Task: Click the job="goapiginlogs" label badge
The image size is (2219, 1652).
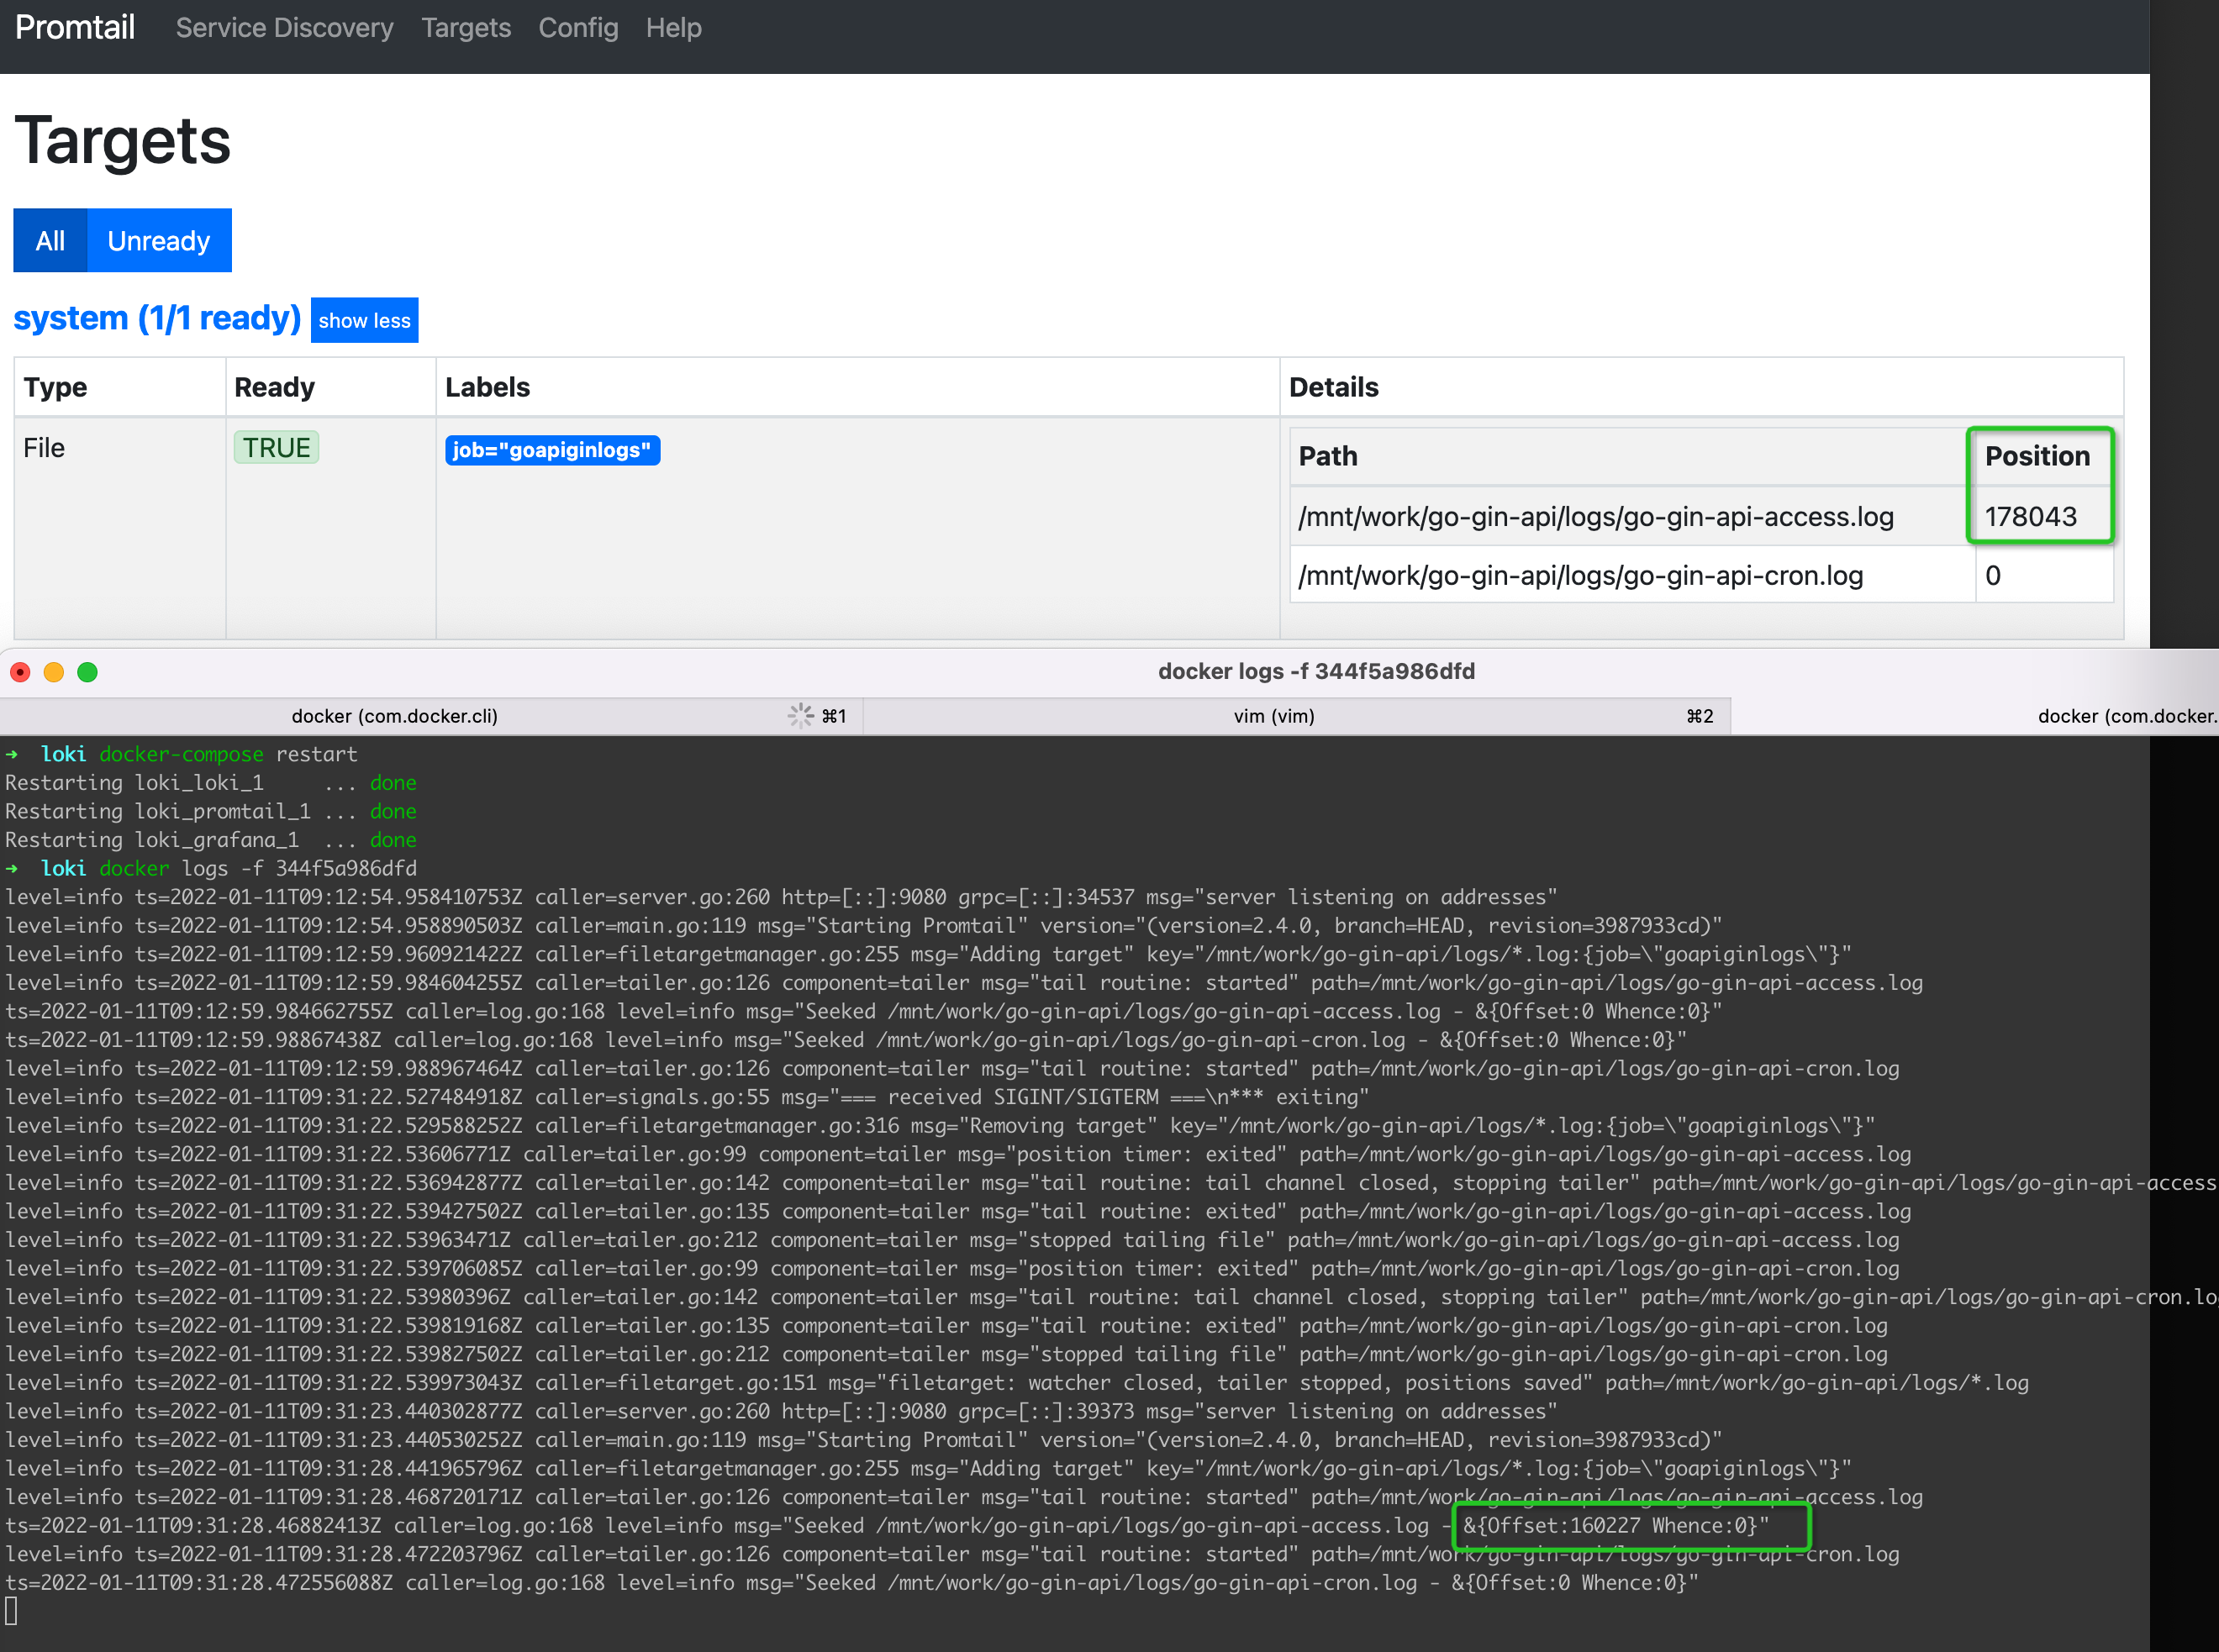Action: click(x=552, y=450)
